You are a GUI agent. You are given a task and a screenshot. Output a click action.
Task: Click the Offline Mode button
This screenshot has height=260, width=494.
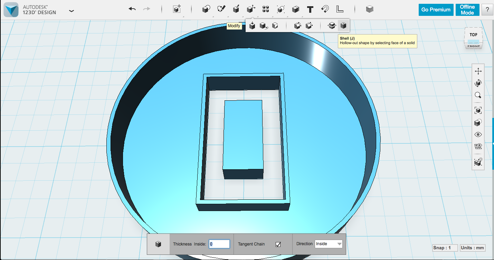(x=467, y=10)
